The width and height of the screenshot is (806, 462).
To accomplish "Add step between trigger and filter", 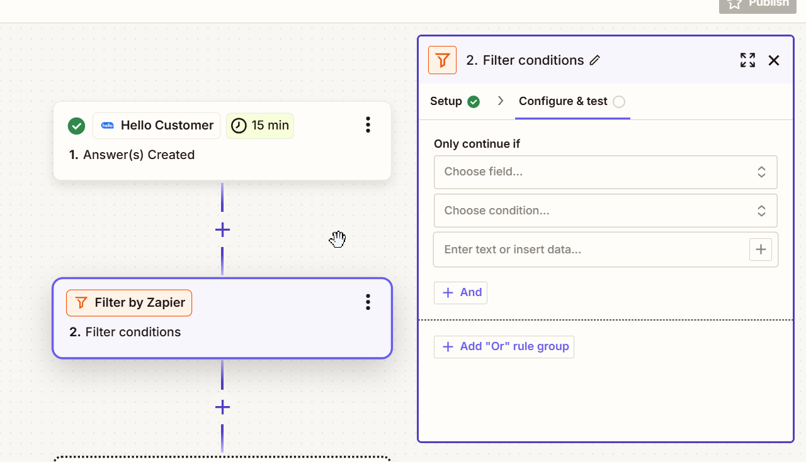I will click(222, 230).
